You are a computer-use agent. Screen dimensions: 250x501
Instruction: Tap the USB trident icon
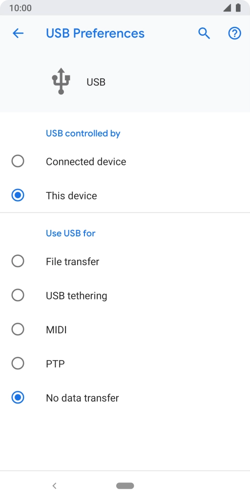pos(61,81)
